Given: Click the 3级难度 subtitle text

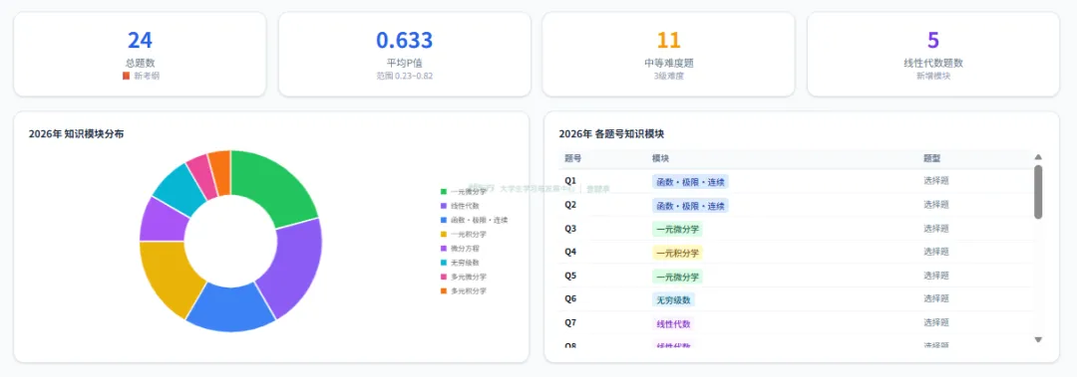Looking at the screenshot, I should click(x=668, y=76).
